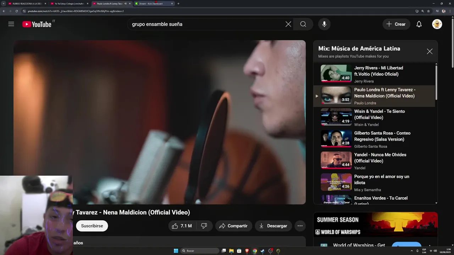The width and height of the screenshot is (454, 255).
Task: Open a new browser tab
Action: coord(178,4)
